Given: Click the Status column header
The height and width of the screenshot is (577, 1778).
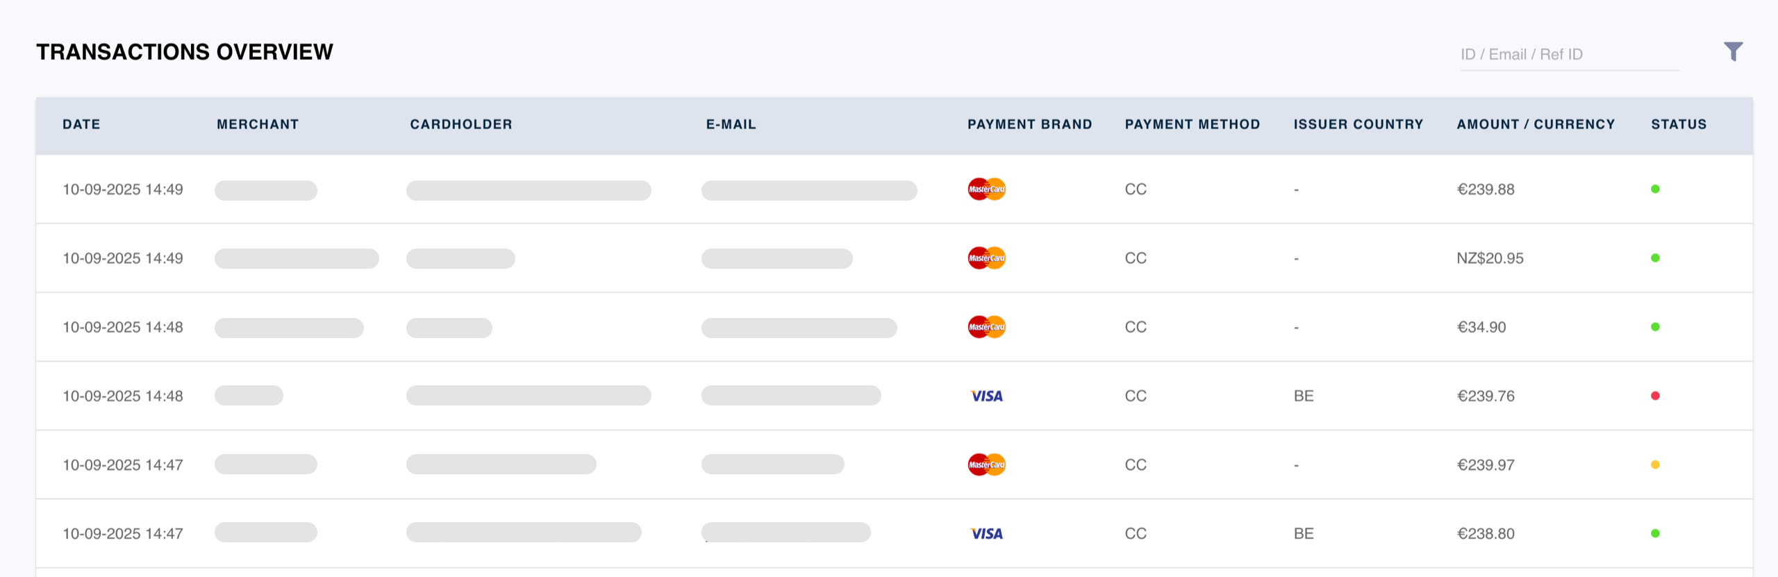Looking at the screenshot, I should 1679,124.
